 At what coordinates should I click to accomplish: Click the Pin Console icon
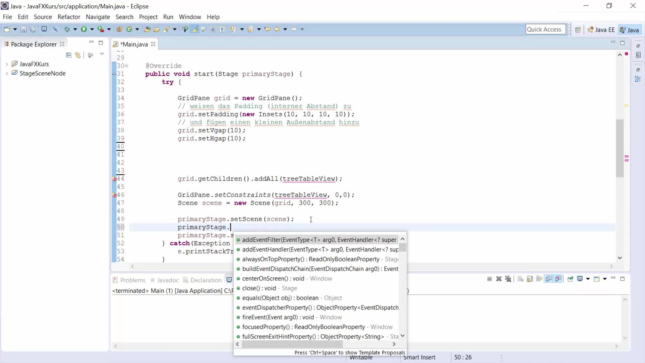(570, 279)
